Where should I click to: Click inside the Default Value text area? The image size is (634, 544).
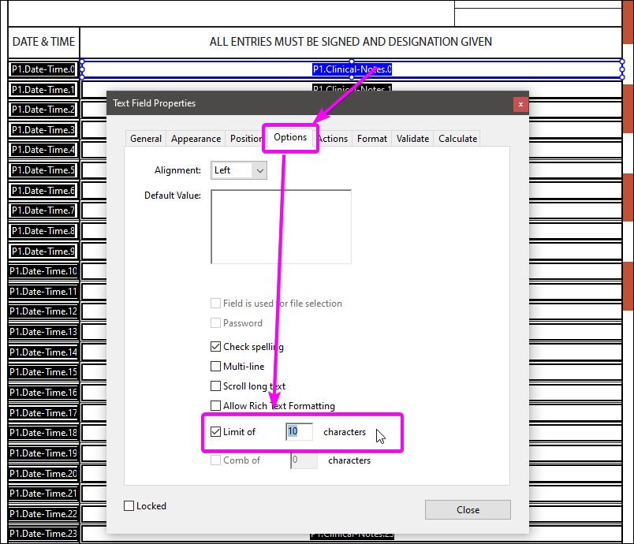(280, 226)
